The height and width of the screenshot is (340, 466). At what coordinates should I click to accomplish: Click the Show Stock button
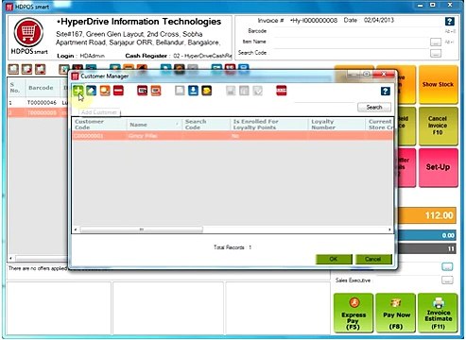click(438, 84)
